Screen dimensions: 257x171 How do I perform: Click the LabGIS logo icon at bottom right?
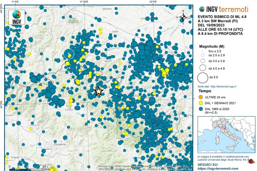coord(253,161)
